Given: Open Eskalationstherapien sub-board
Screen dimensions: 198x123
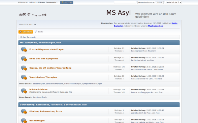Looking at the screenshot, I should click(x=55, y=84).
